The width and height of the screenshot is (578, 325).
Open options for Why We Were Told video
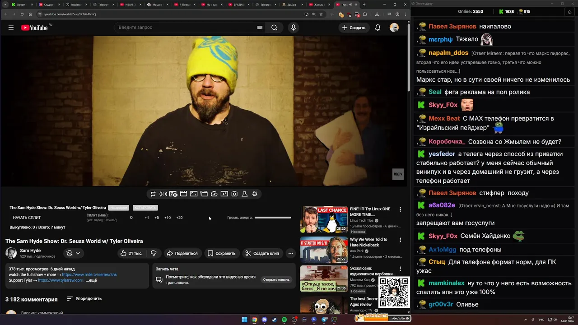(400, 240)
